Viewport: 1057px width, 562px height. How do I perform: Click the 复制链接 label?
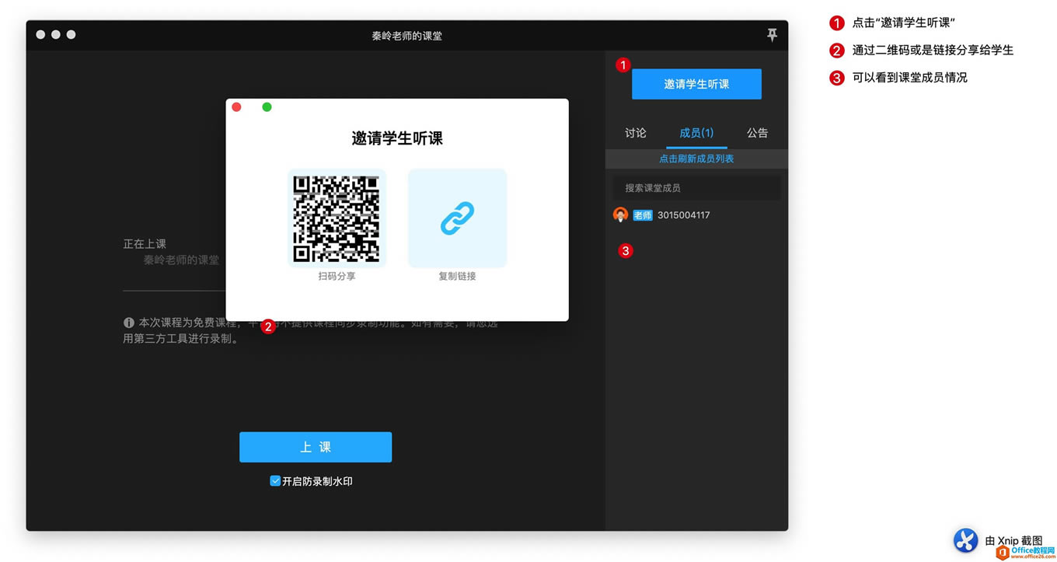[457, 276]
